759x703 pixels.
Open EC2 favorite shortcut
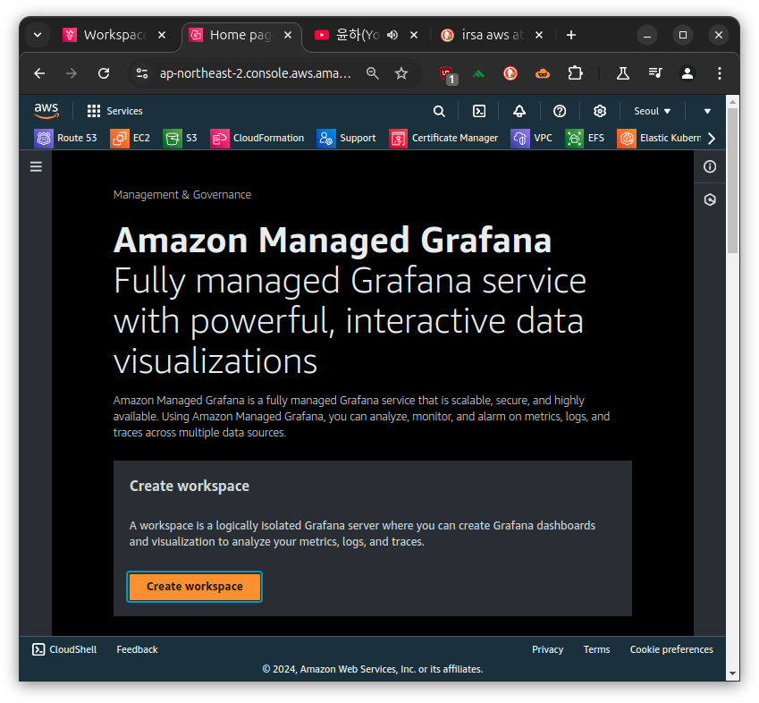pyautogui.click(x=130, y=138)
